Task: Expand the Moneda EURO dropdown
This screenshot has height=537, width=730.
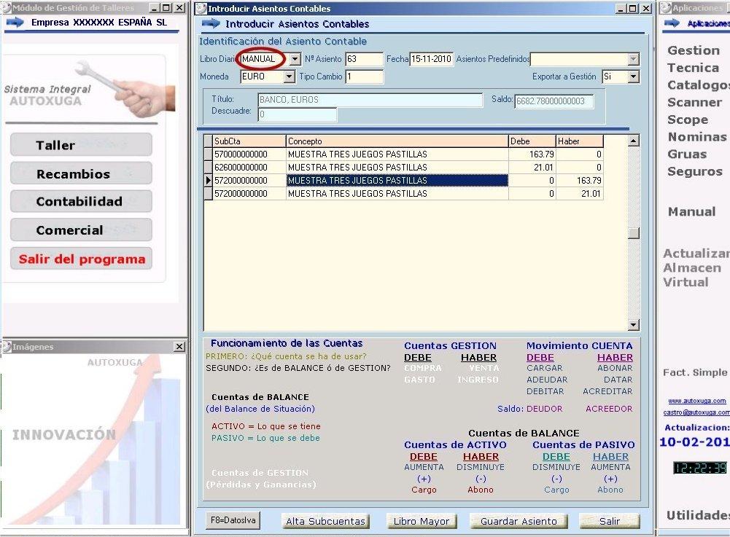Action: (x=290, y=77)
